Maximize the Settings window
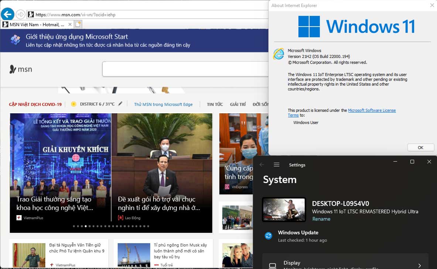437x269 pixels. pyautogui.click(x=412, y=162)
